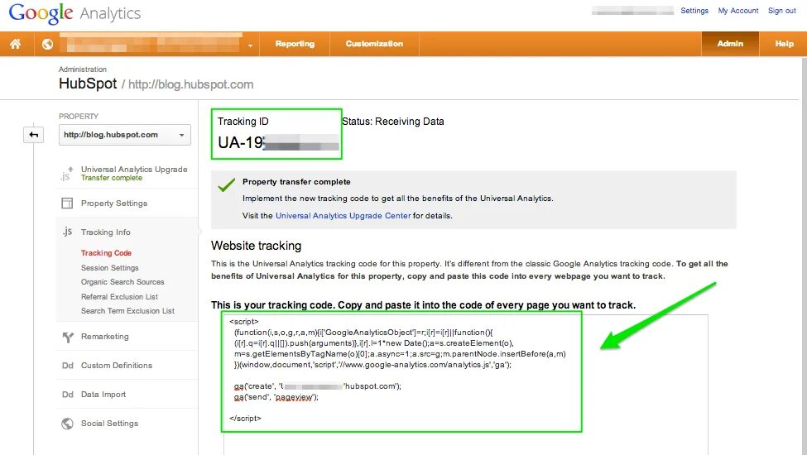Click the ga('send', 'pageview') code line
The width and height of the screenshot is (807, 455).
click(276, 397)
